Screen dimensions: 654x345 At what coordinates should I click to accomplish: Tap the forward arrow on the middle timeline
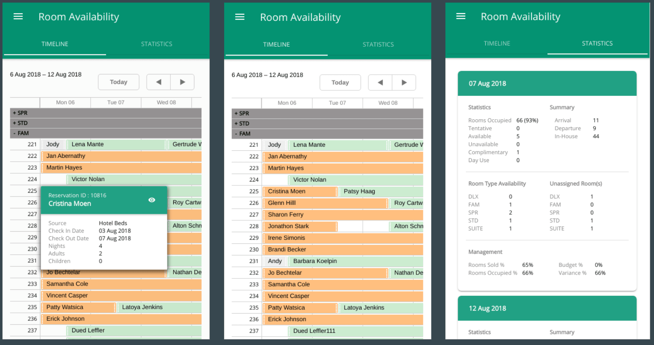click(404, 82)
